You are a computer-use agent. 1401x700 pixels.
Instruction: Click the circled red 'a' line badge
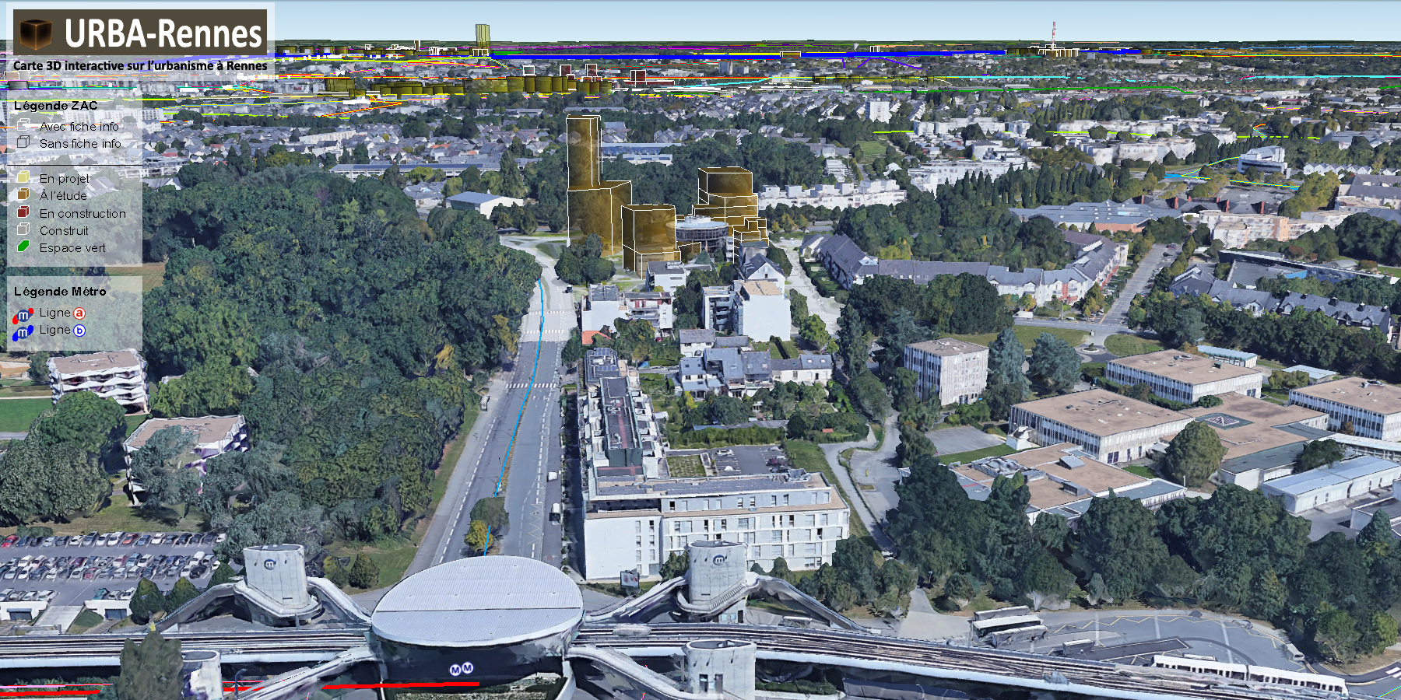click(x=79, y=313)
